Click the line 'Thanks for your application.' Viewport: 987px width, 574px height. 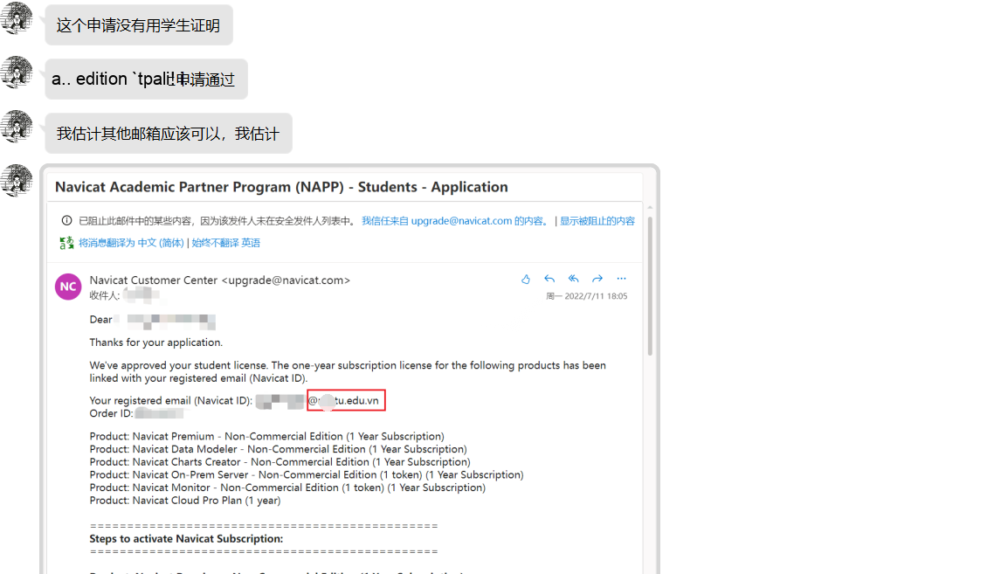[x=156, y=342]
